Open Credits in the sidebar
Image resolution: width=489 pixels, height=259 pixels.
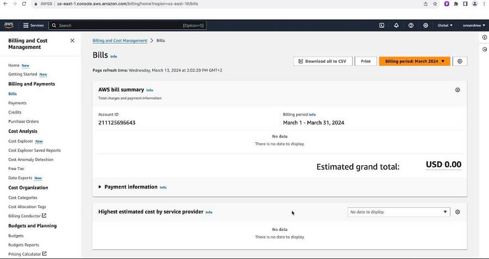coord(15,112)
